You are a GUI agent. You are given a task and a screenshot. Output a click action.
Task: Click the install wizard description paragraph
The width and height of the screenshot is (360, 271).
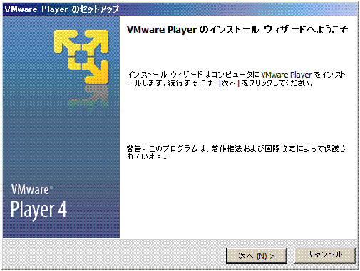point(236,79)
